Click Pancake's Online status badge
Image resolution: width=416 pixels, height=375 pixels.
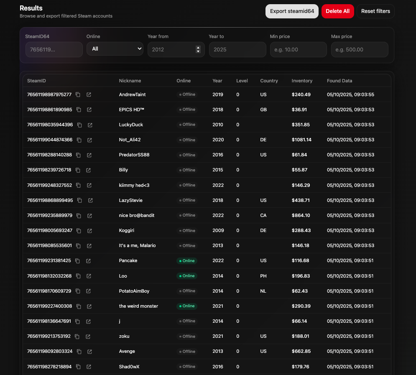pyautogui.click(x=187, y=261)
